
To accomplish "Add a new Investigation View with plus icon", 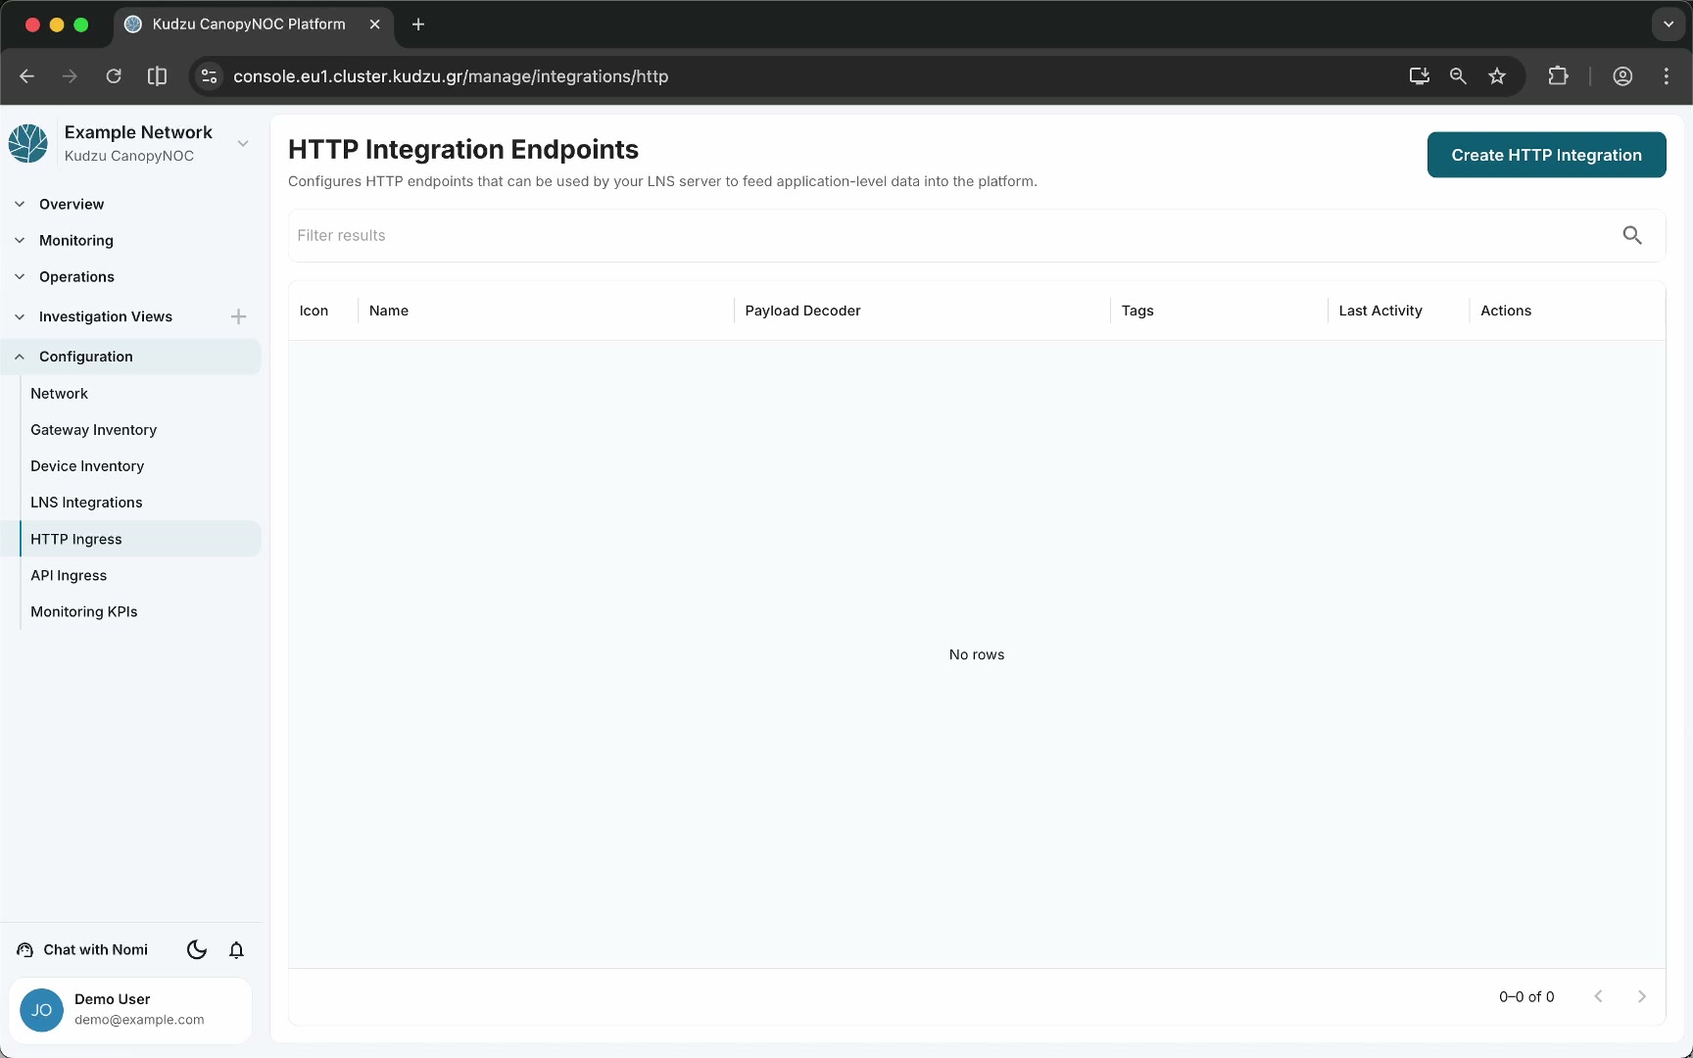I will 238,316.
